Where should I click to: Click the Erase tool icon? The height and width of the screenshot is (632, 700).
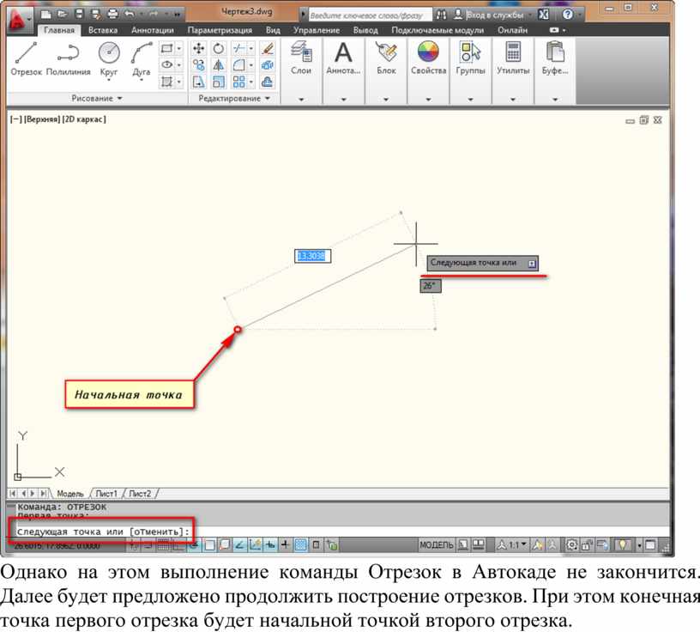[x=268, y=48]
